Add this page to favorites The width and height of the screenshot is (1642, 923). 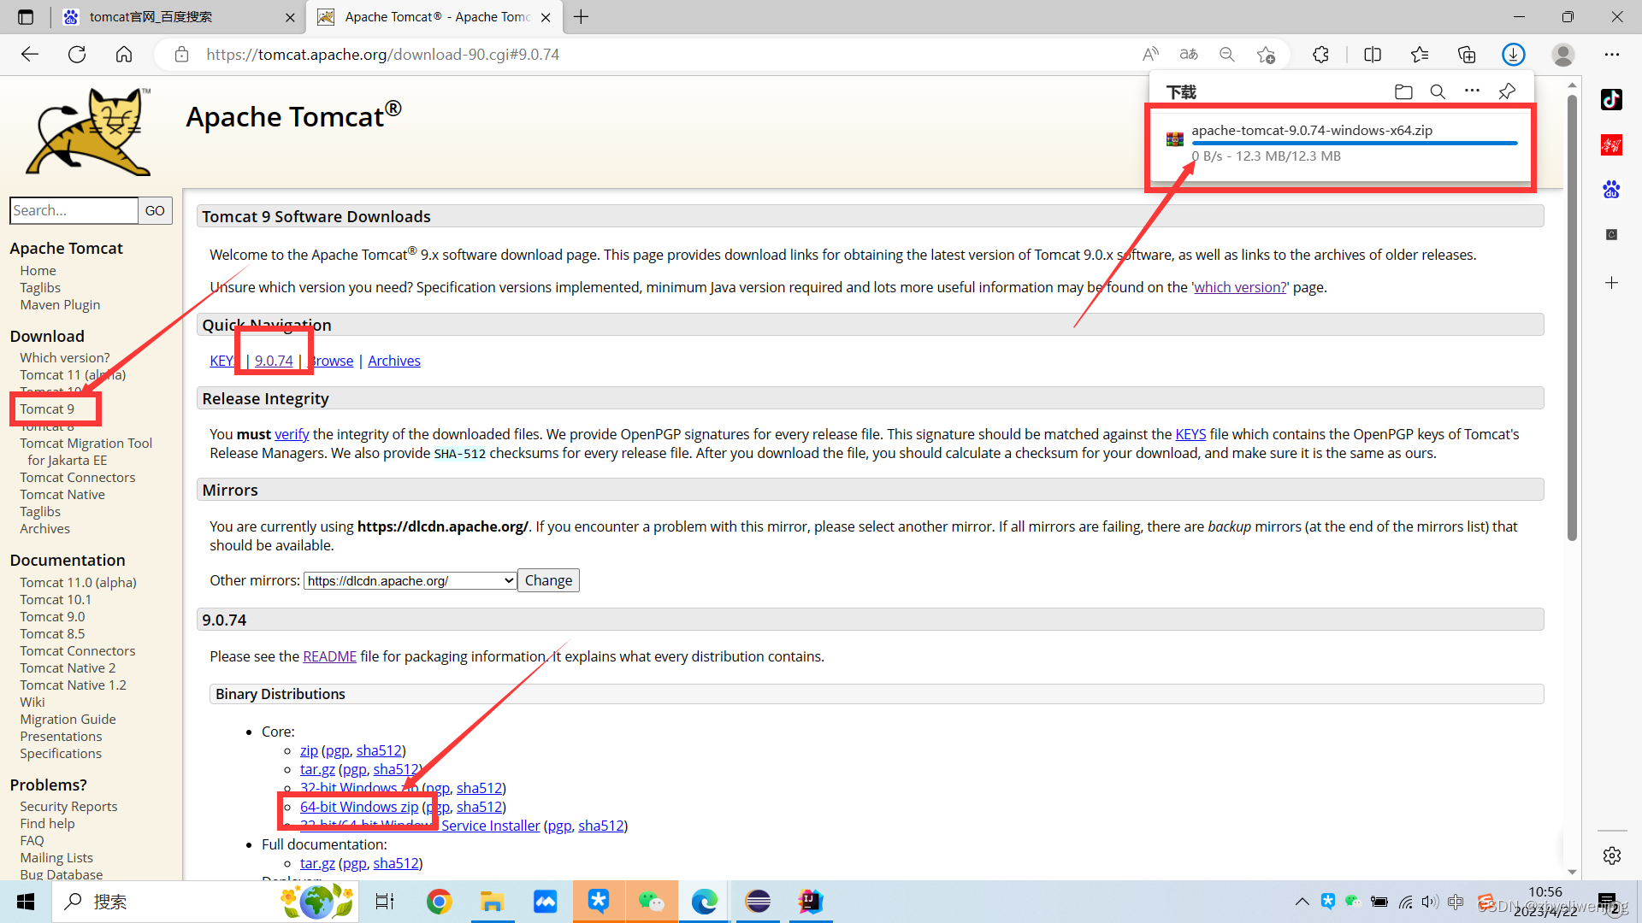pyautogui.click(x=1267, y=54)
